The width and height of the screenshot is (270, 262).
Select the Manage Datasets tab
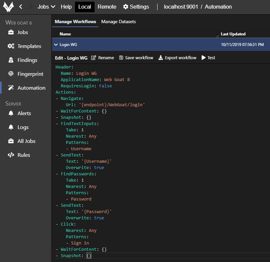point(118,22)
